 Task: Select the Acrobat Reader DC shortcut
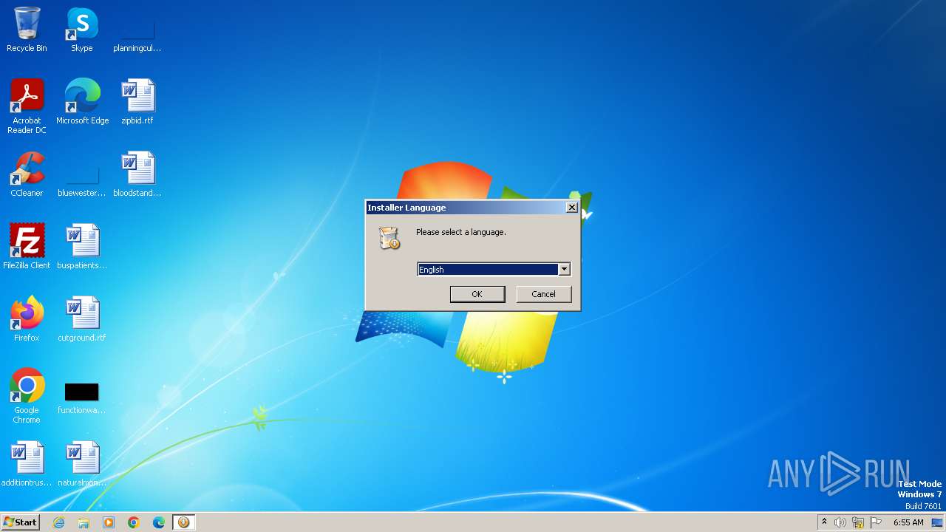(x=27, y=106)
